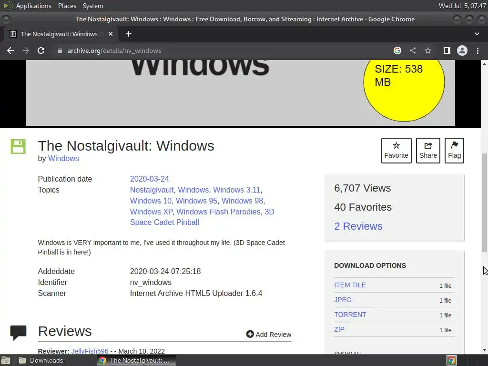Screen dimensions: 488x366
Task: Click the 6,707 Views text
Action: pos(362,188)
